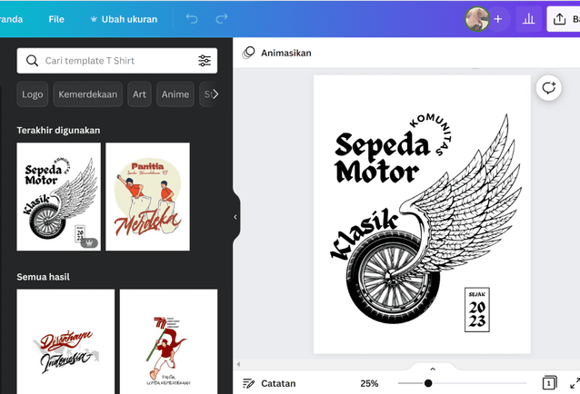Click the zoom slider handle
Viewport: 580px width, 394px height.
(428, 383)
